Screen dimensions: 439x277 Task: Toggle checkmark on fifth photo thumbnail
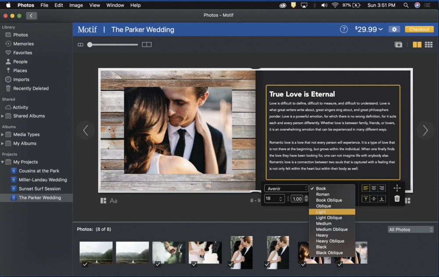230,264
